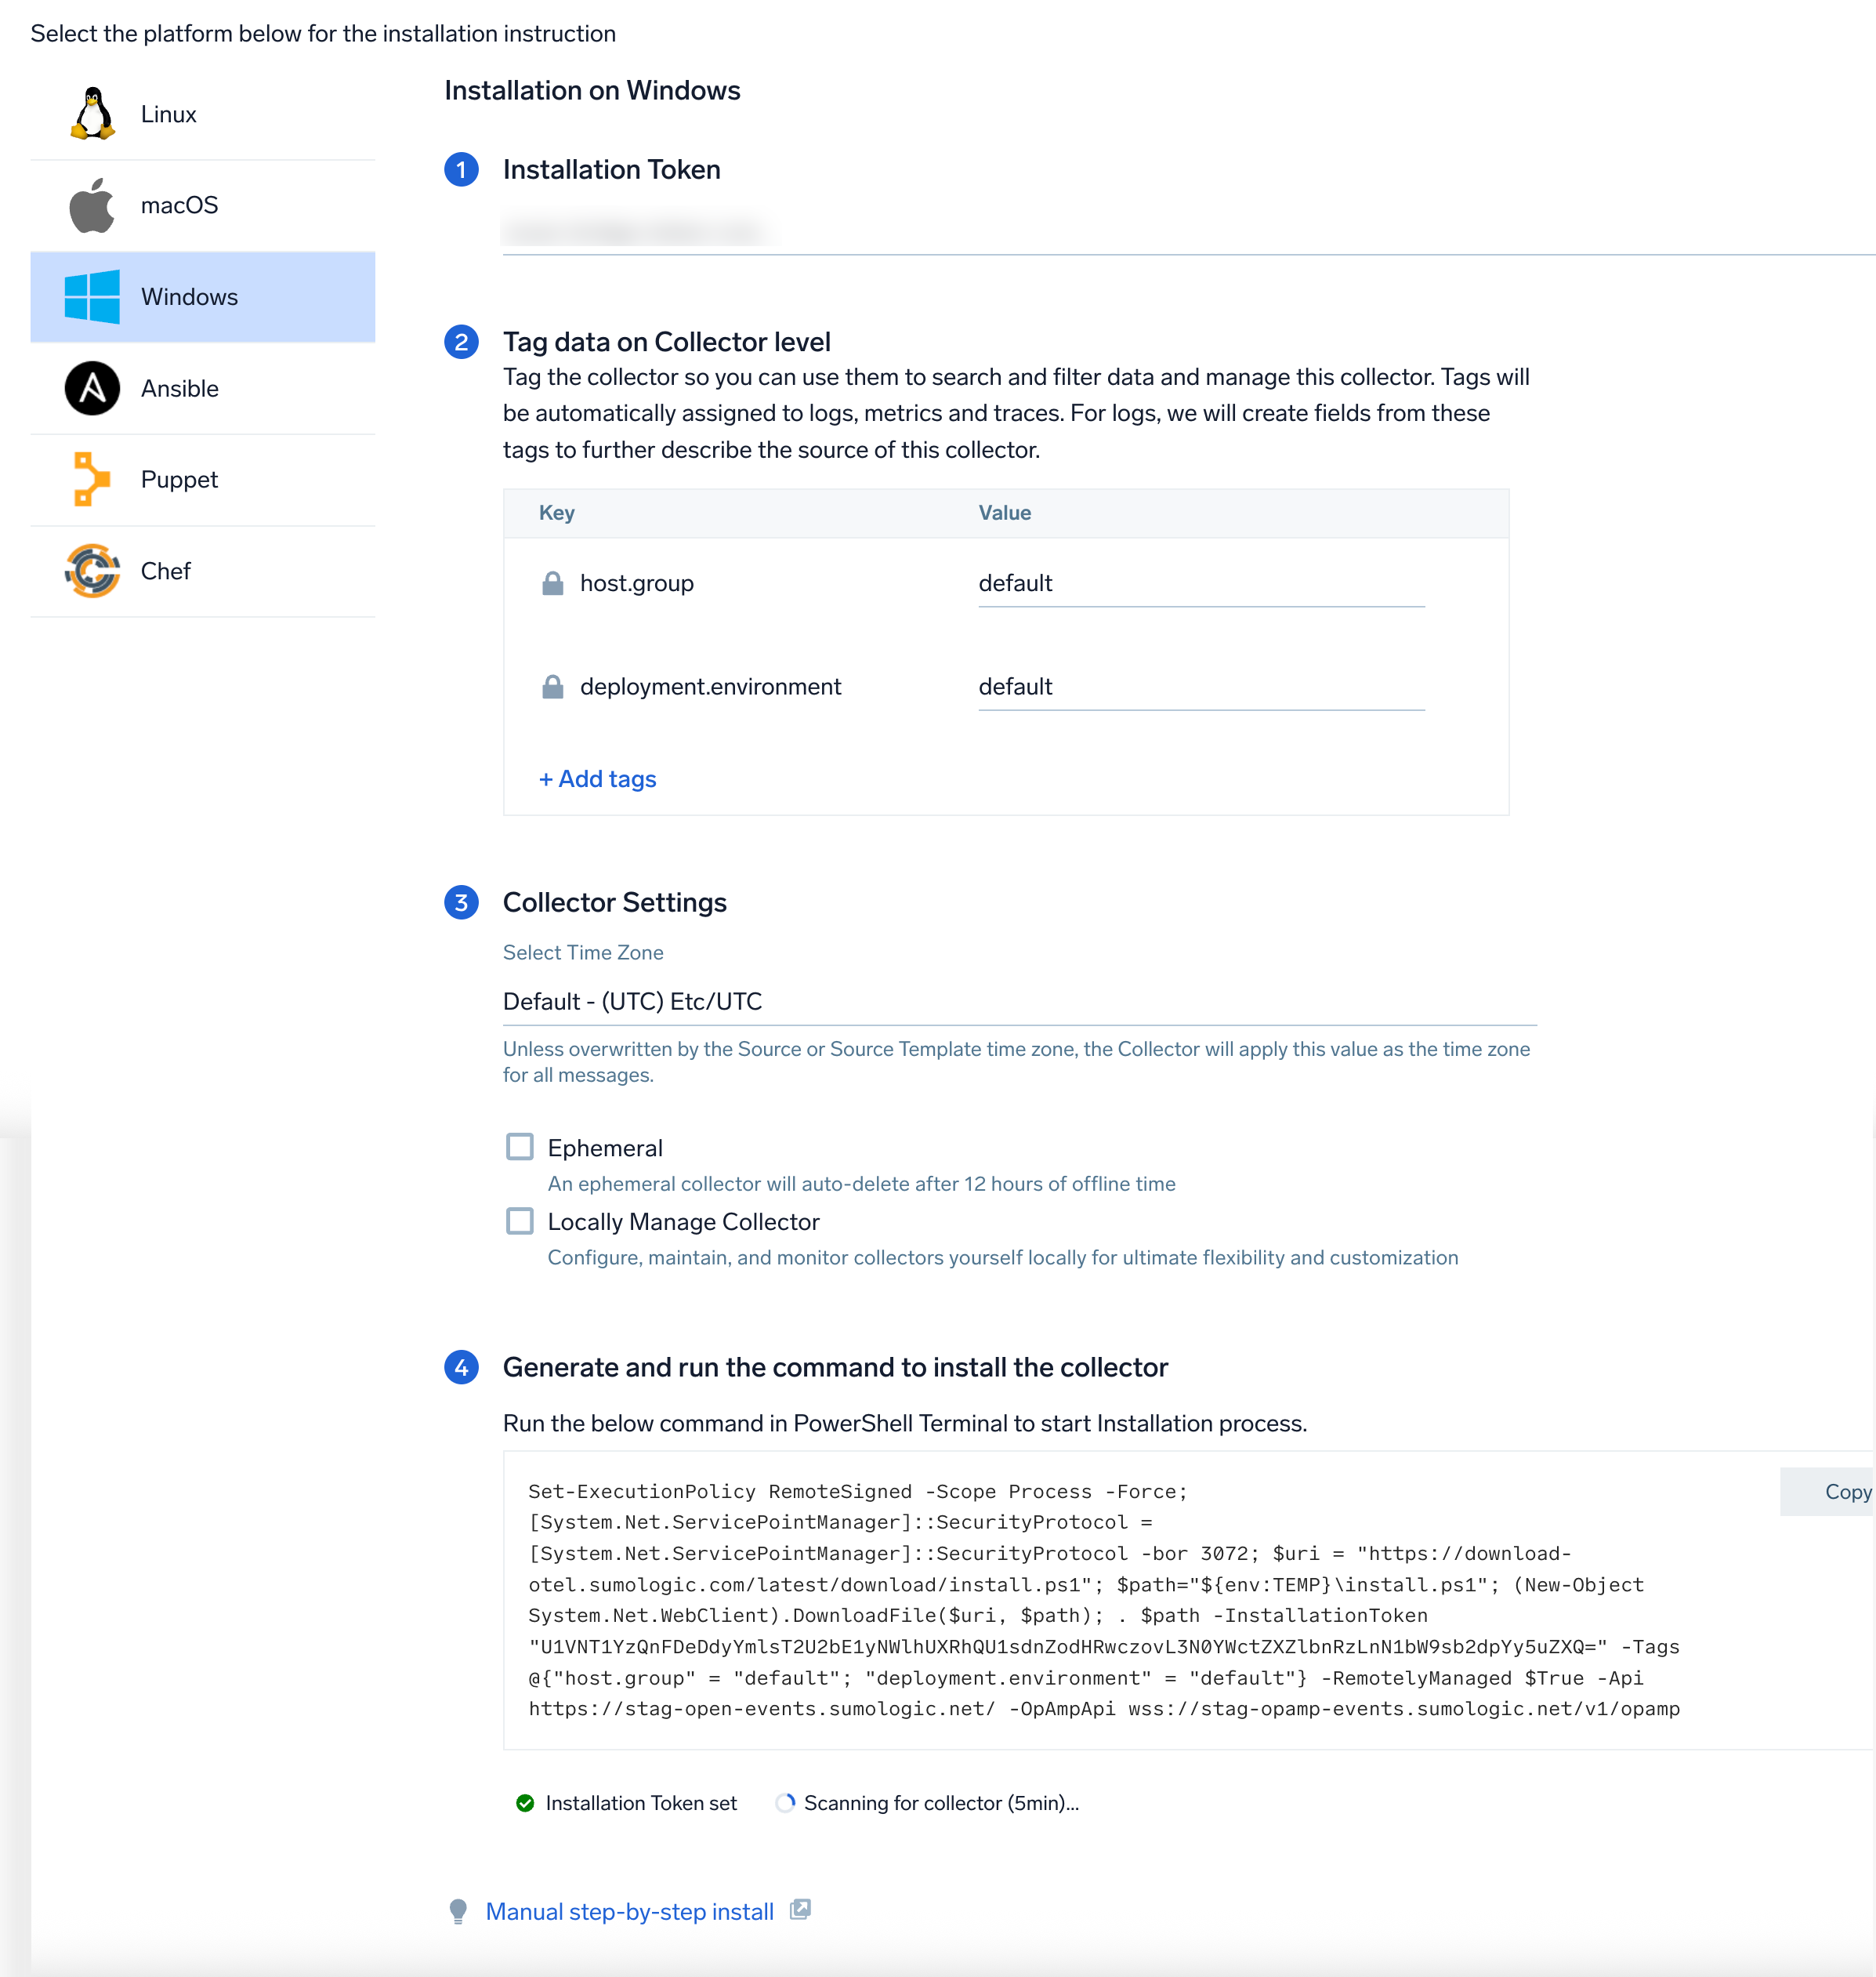Enable the Ephemeral checkbox
The image size is (1876, 1977).
pyautogui.click(x=520, y=1147)
